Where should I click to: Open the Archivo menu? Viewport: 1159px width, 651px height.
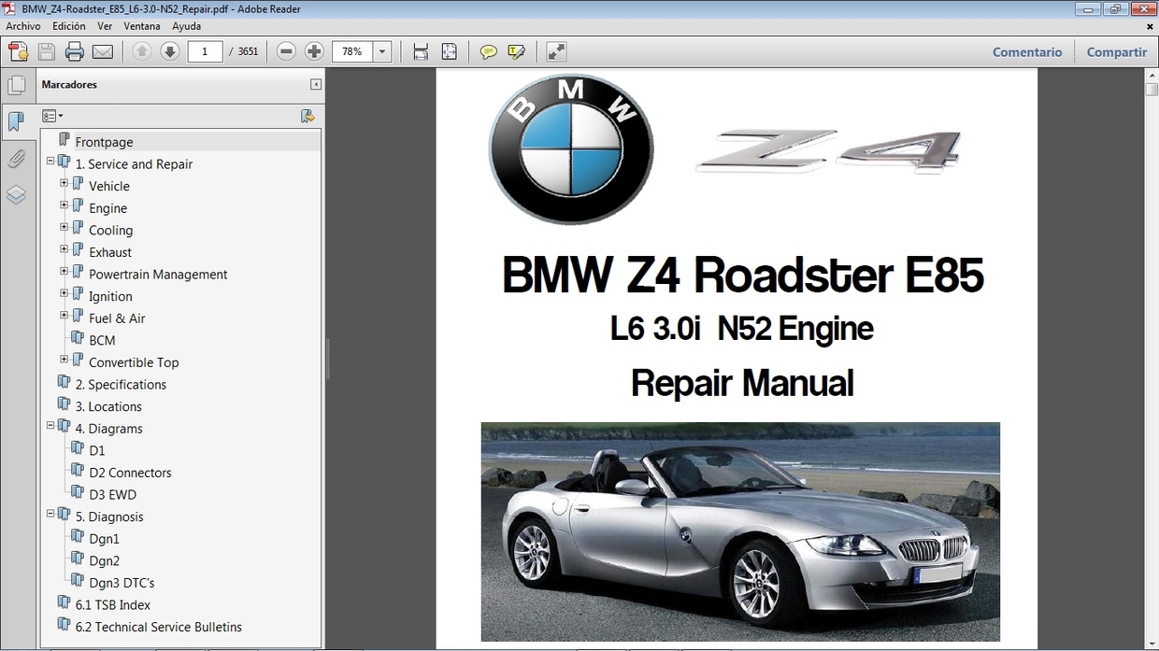(22, 26)
